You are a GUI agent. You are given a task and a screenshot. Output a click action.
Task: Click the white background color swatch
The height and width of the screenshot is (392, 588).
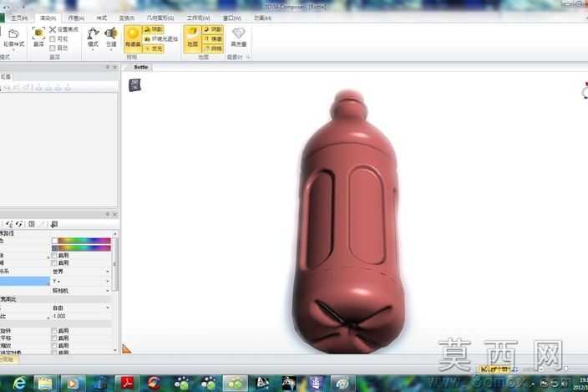click(55, 241)
